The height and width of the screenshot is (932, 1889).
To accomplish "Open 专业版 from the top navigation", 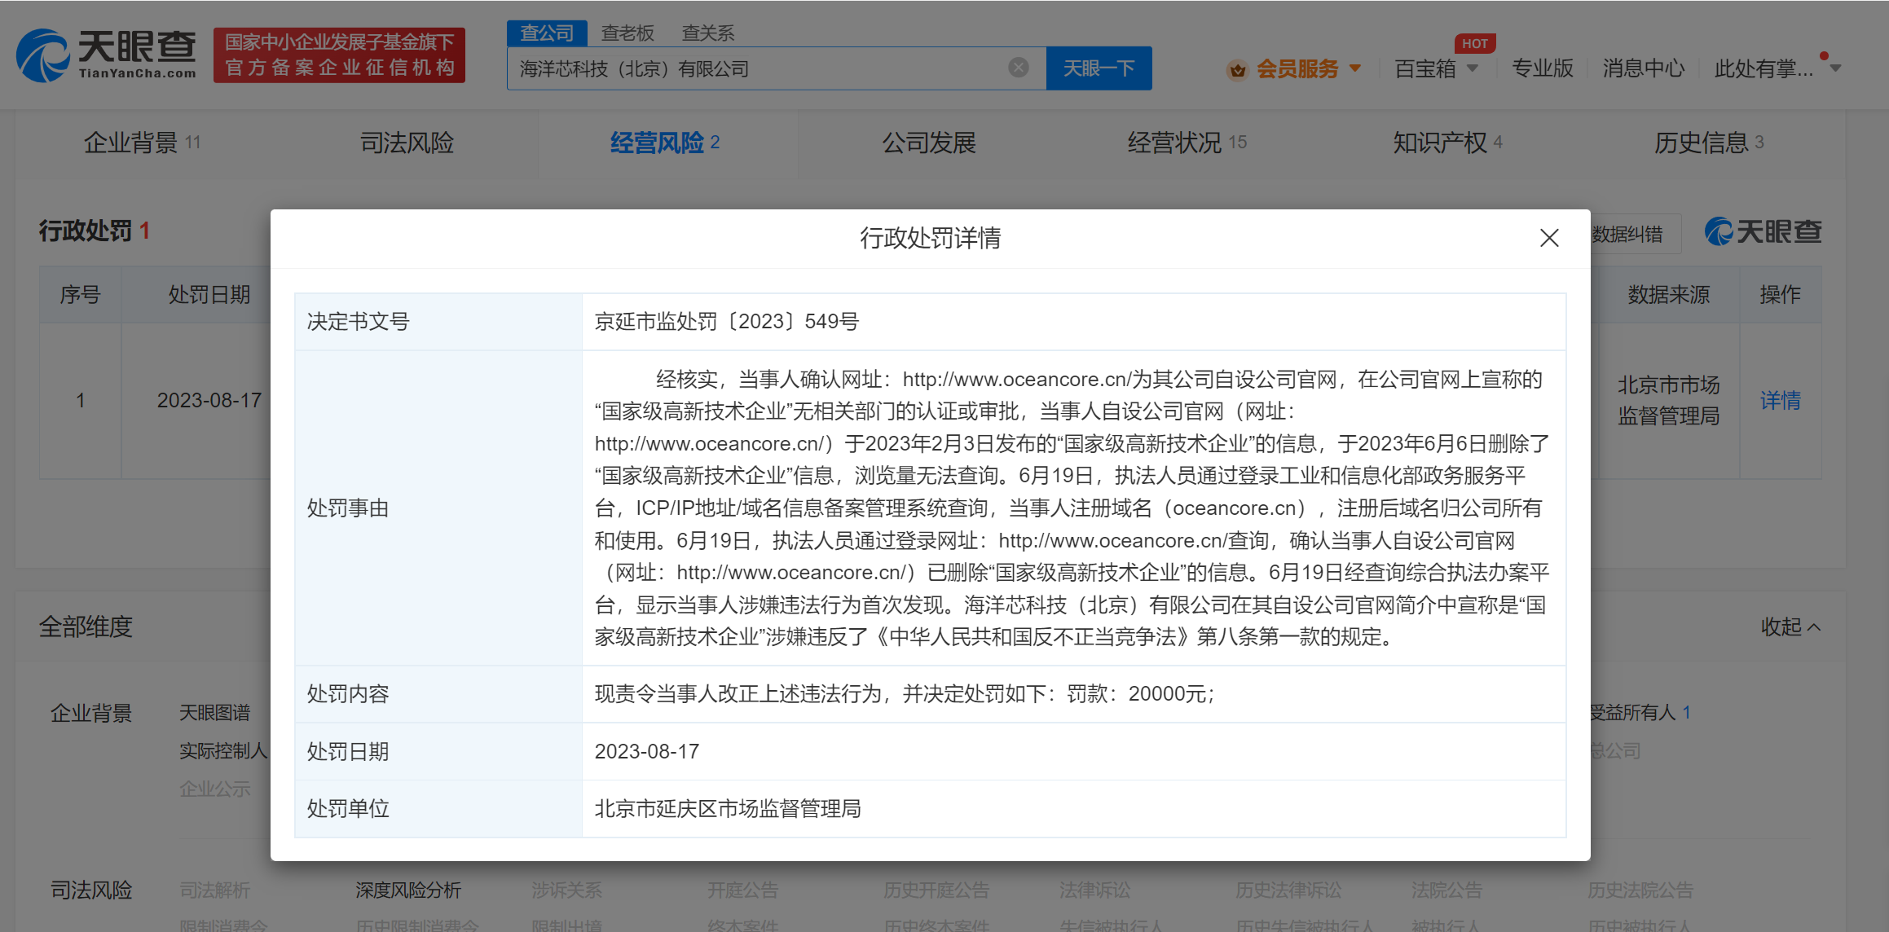I will (1543, 69).
